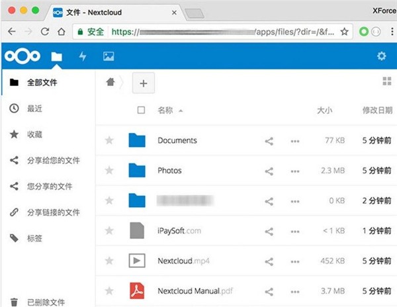Share the Nextcloud Manual.pdf file
This screenshot has height=307, width=397.
[x=269, y=292]
